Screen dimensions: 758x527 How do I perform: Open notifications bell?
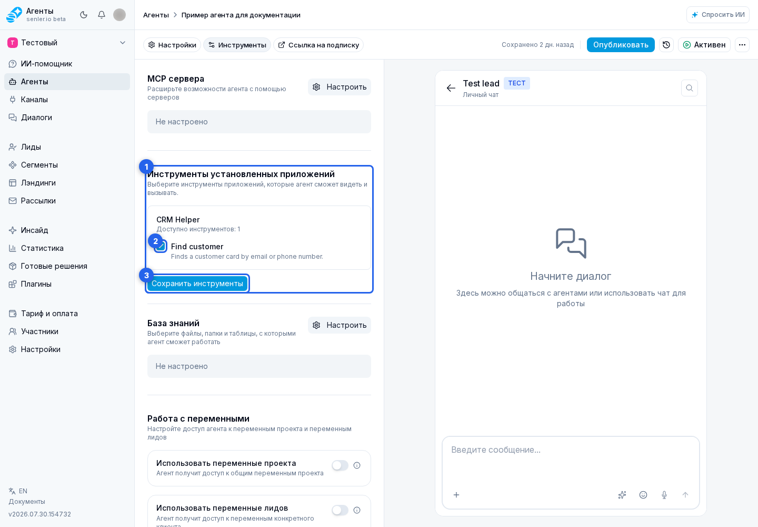point(102,15)
